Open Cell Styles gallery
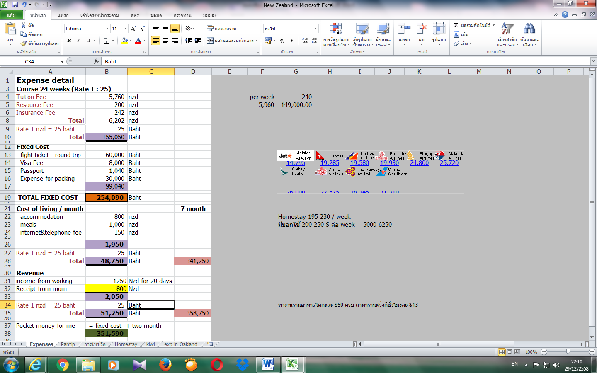 383,35
